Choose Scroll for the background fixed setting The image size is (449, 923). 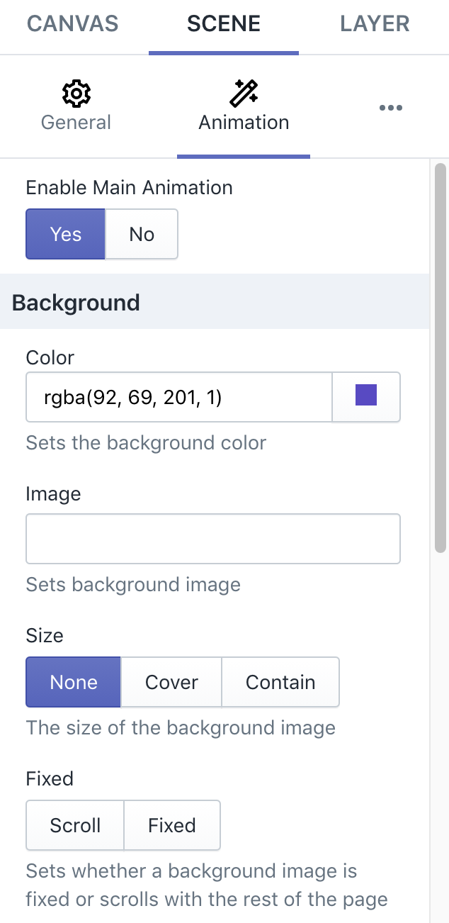click(x=74, y=825)
